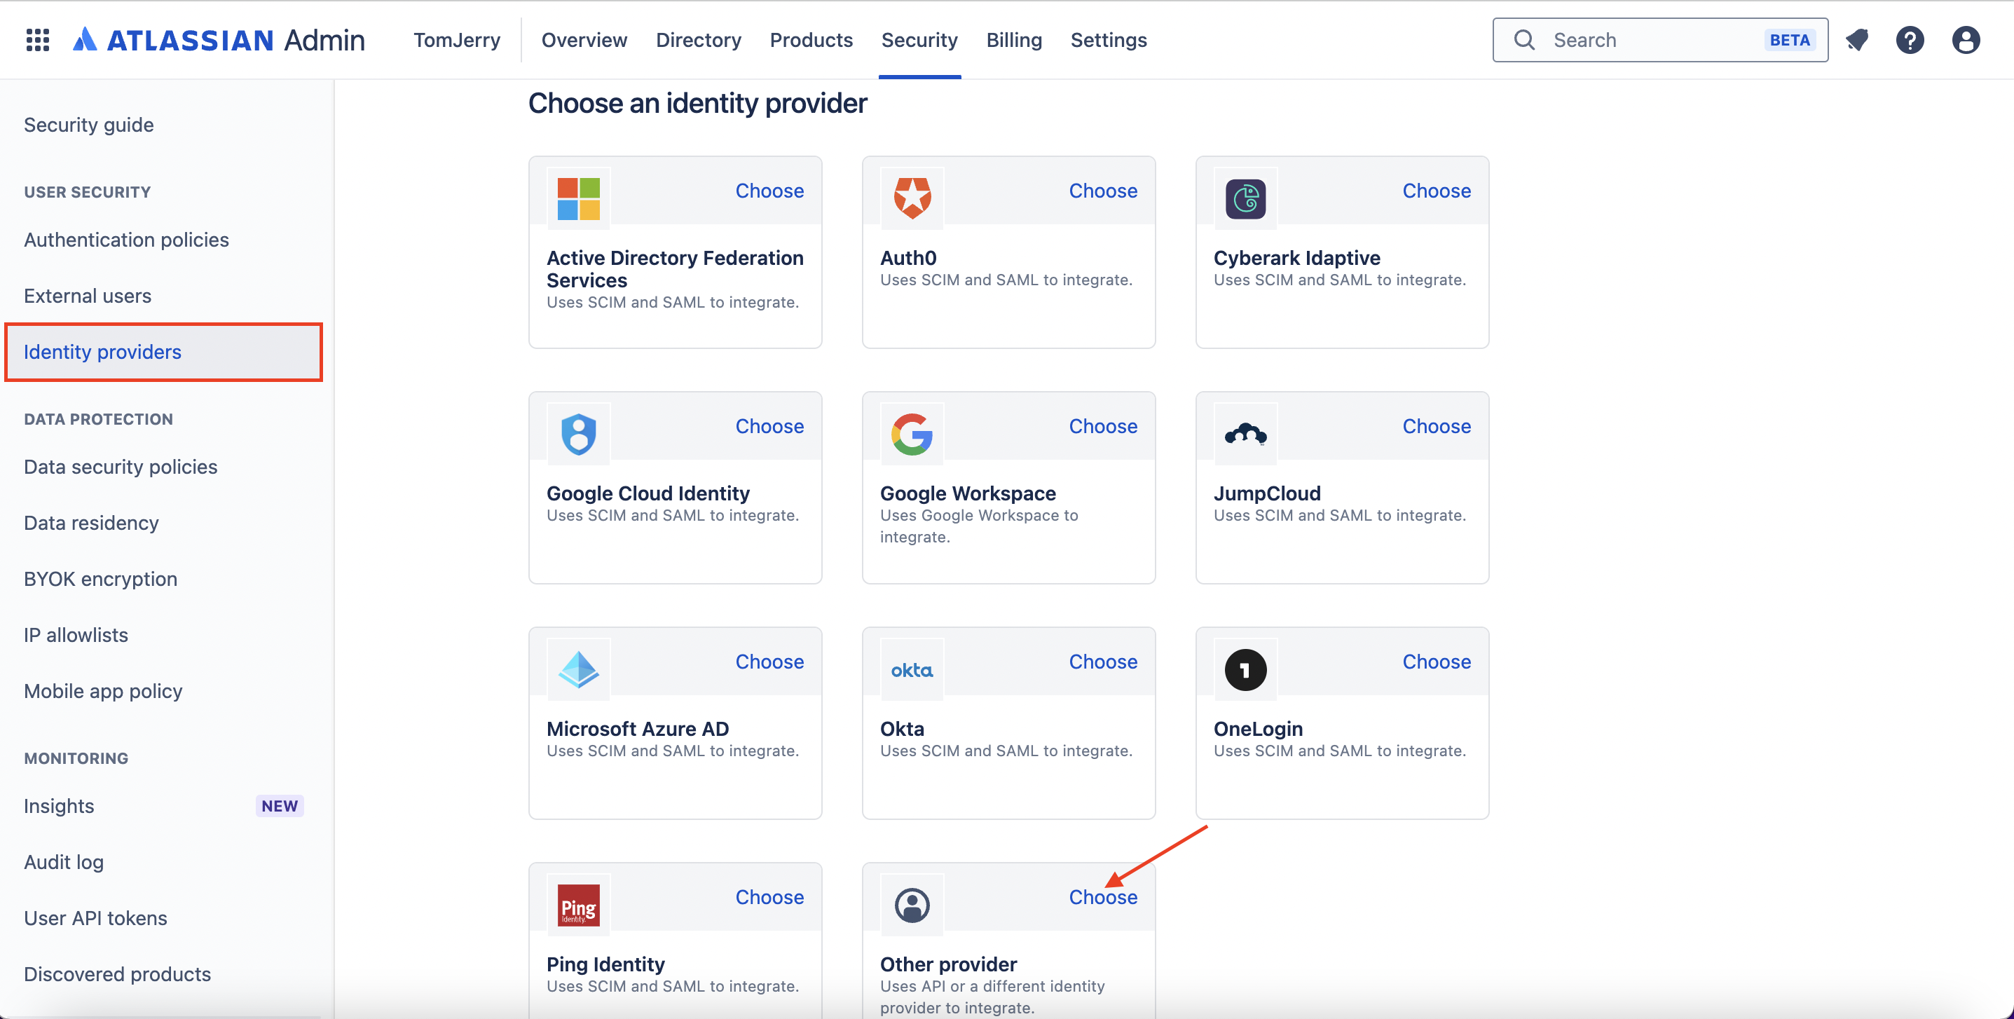Choose the Okta provider
Viewport: 2014px width, 1019px height.
point(1102,662)
